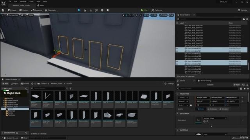Click the blue Select mode icon
250x140 pixels.
click(x=79, y=10)
